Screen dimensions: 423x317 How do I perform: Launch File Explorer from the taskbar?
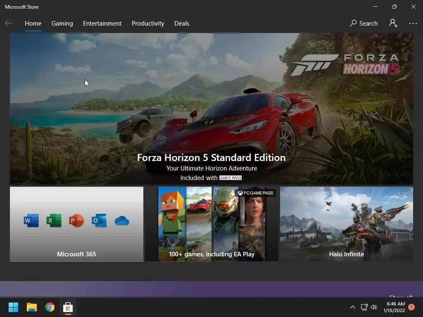tap(31, 307)
